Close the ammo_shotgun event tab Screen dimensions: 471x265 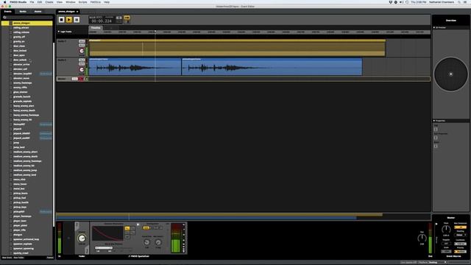tap(77, 12)
